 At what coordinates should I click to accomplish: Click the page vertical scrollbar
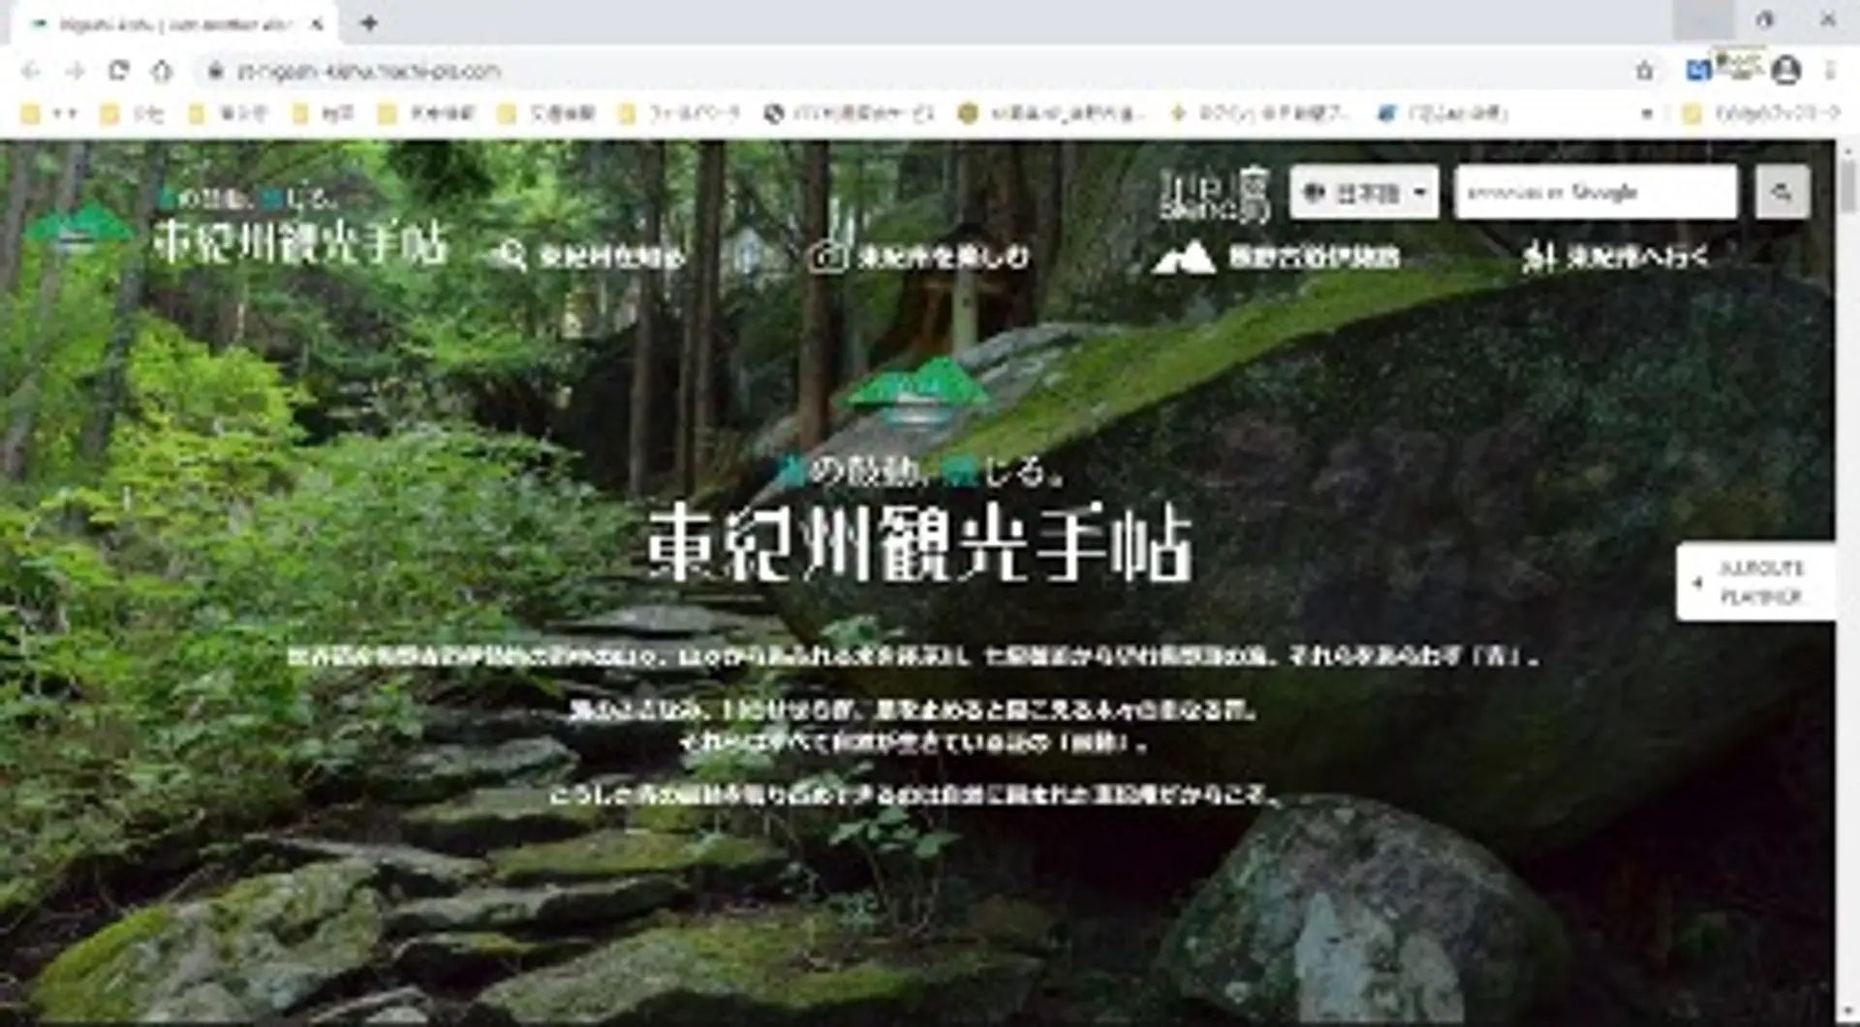(x=1846, y=581)
